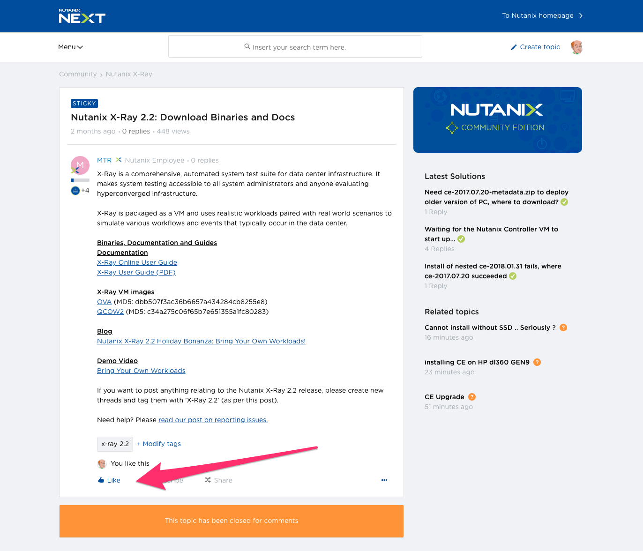Click the badge icon beside +4
This screenshot has width=643, height=551.
point(75,190)
